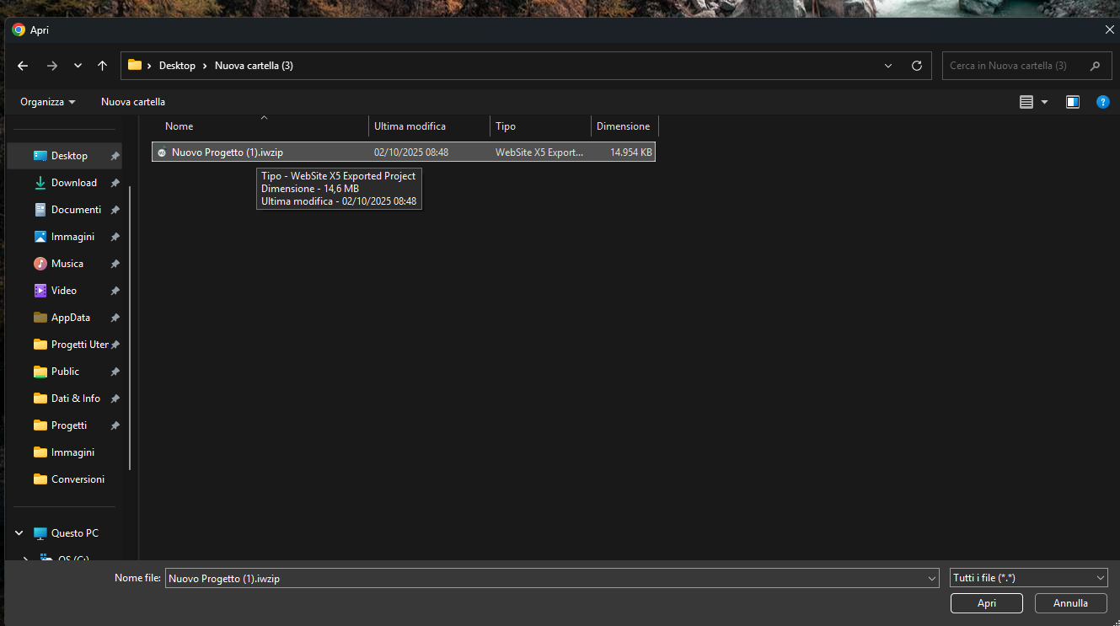Select Musica in quick access
Image resolution: width=1120 pixels, height=626 pixels.
67,264
